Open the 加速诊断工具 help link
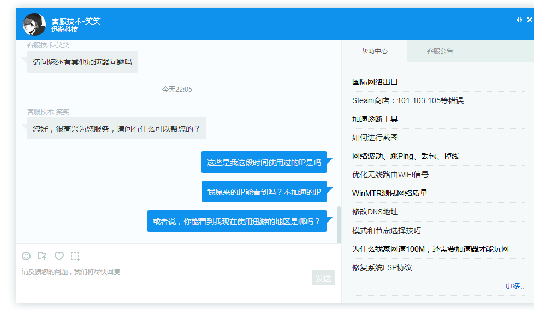The image size is (534, 310). pyautogui.click(x=375, y=119)
